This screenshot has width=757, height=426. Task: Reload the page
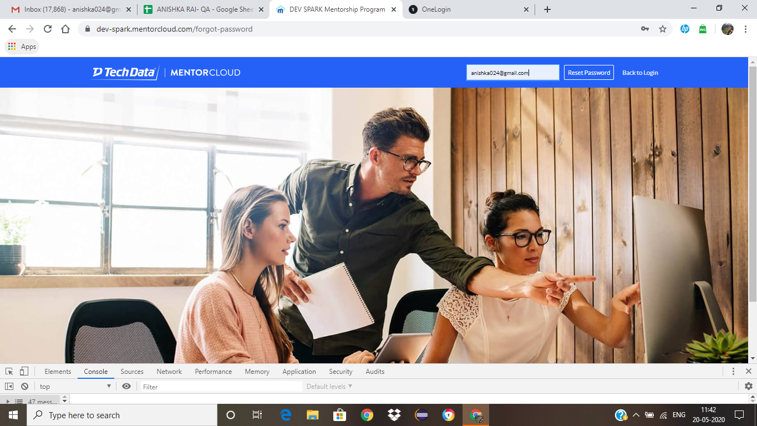pyautogui.click(x=48, y=29)
